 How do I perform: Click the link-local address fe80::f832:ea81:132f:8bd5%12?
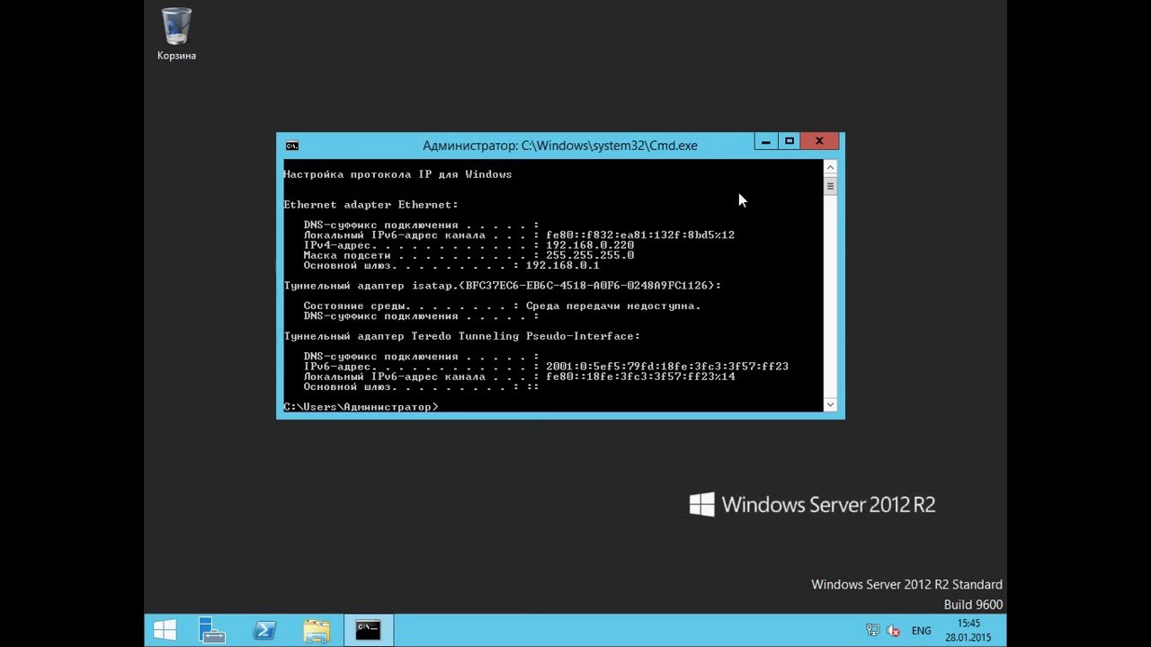[640, 235]
